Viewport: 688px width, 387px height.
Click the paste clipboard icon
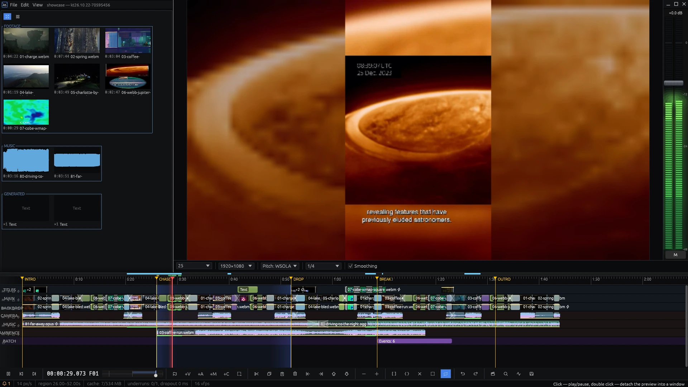pyautogui.click(x=282, y=374)
